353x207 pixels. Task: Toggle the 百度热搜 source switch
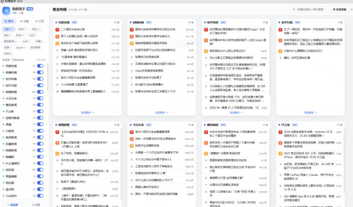pyautogui.click(x=40, y=66)
